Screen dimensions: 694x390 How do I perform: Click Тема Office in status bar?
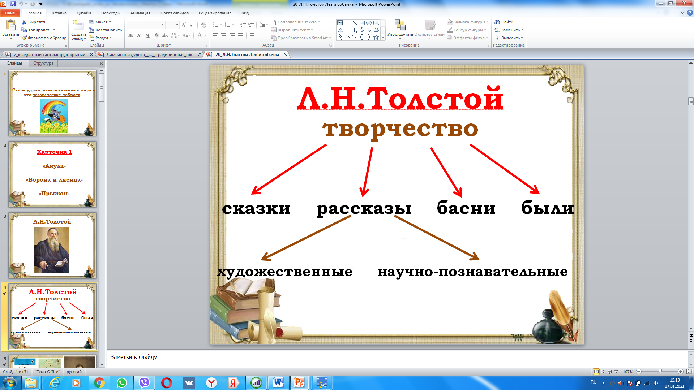47,372
